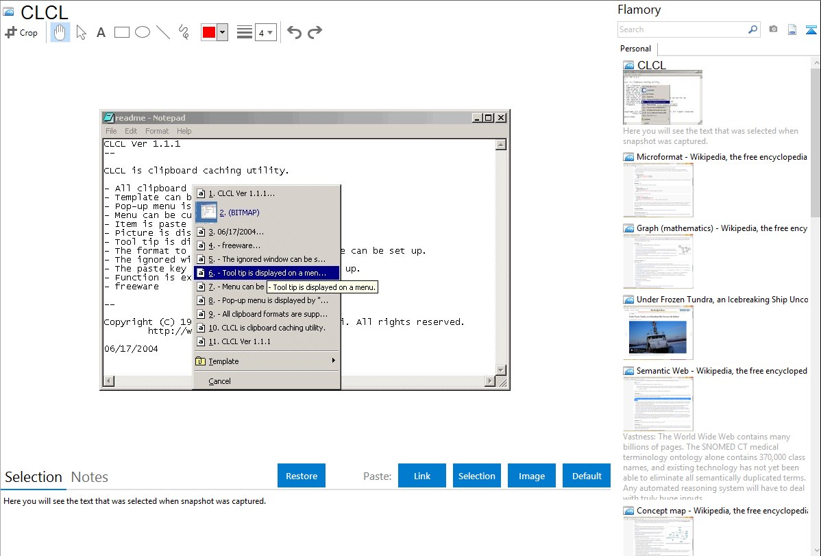Click the line thickness icon

point(244,32)
